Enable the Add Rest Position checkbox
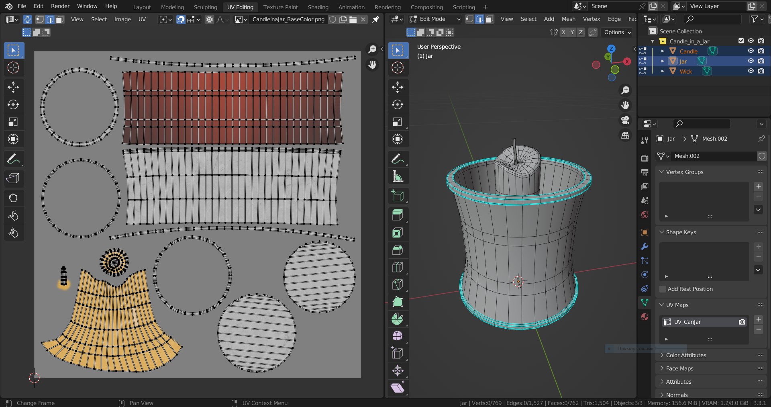The width and height of the screenshot is (771, 407). pyautogui.click(x=663, y=289)
